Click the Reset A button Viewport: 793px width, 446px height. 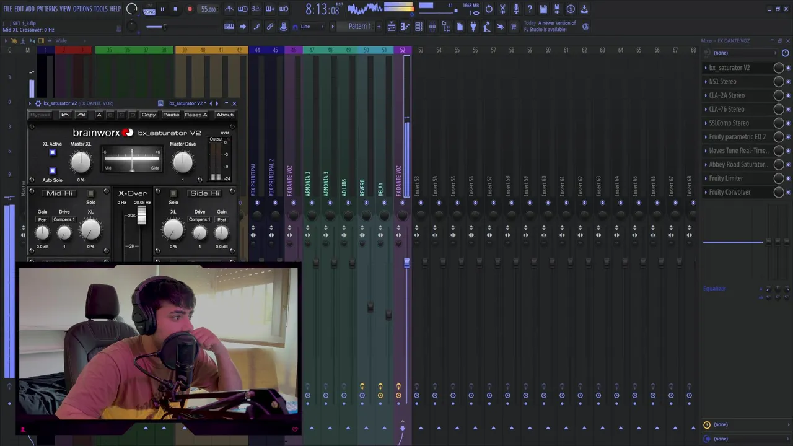(x=196, y=115)
